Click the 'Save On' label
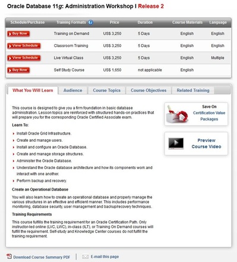The height and width of the screenshot is (262, 237). pos(209,107)
